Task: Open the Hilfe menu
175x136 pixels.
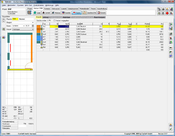Action: [x=57, y=5]
